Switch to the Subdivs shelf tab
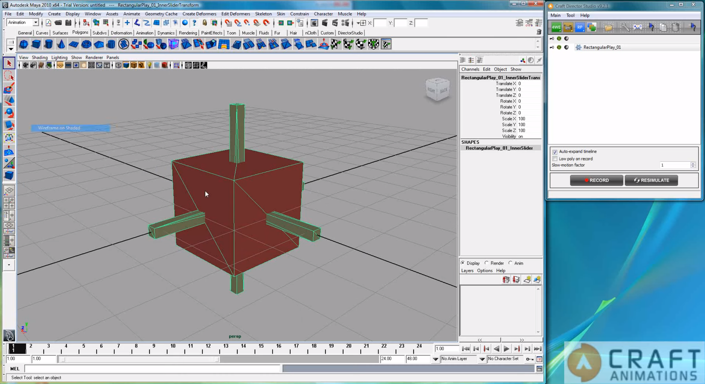 (99, 33)
